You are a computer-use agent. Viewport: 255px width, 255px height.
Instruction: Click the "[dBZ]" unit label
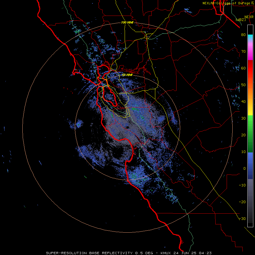click(x=241, y=20)
